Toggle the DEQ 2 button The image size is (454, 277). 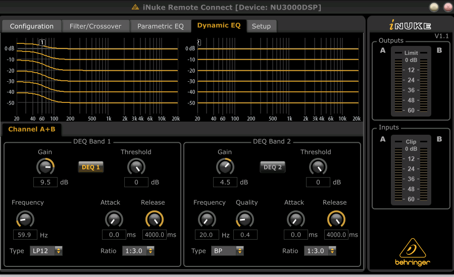[x=273, y=167]
